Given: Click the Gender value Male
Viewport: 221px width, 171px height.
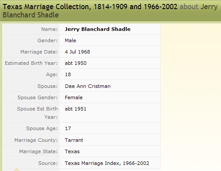Looking at the screenshot, I should click(70, 40).
